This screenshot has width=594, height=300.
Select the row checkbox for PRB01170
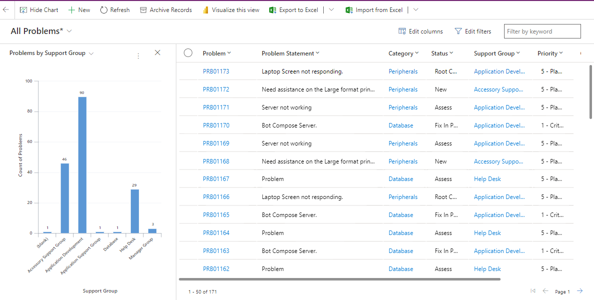(188, 125)
